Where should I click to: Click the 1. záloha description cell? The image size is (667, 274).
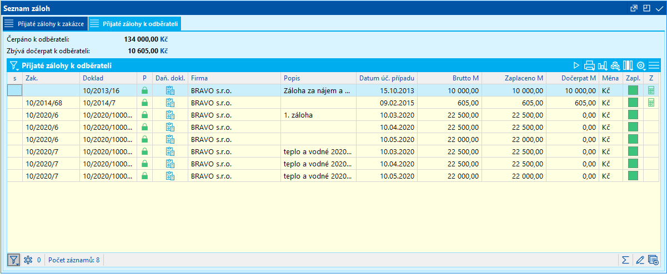click(x=318, y=115)
